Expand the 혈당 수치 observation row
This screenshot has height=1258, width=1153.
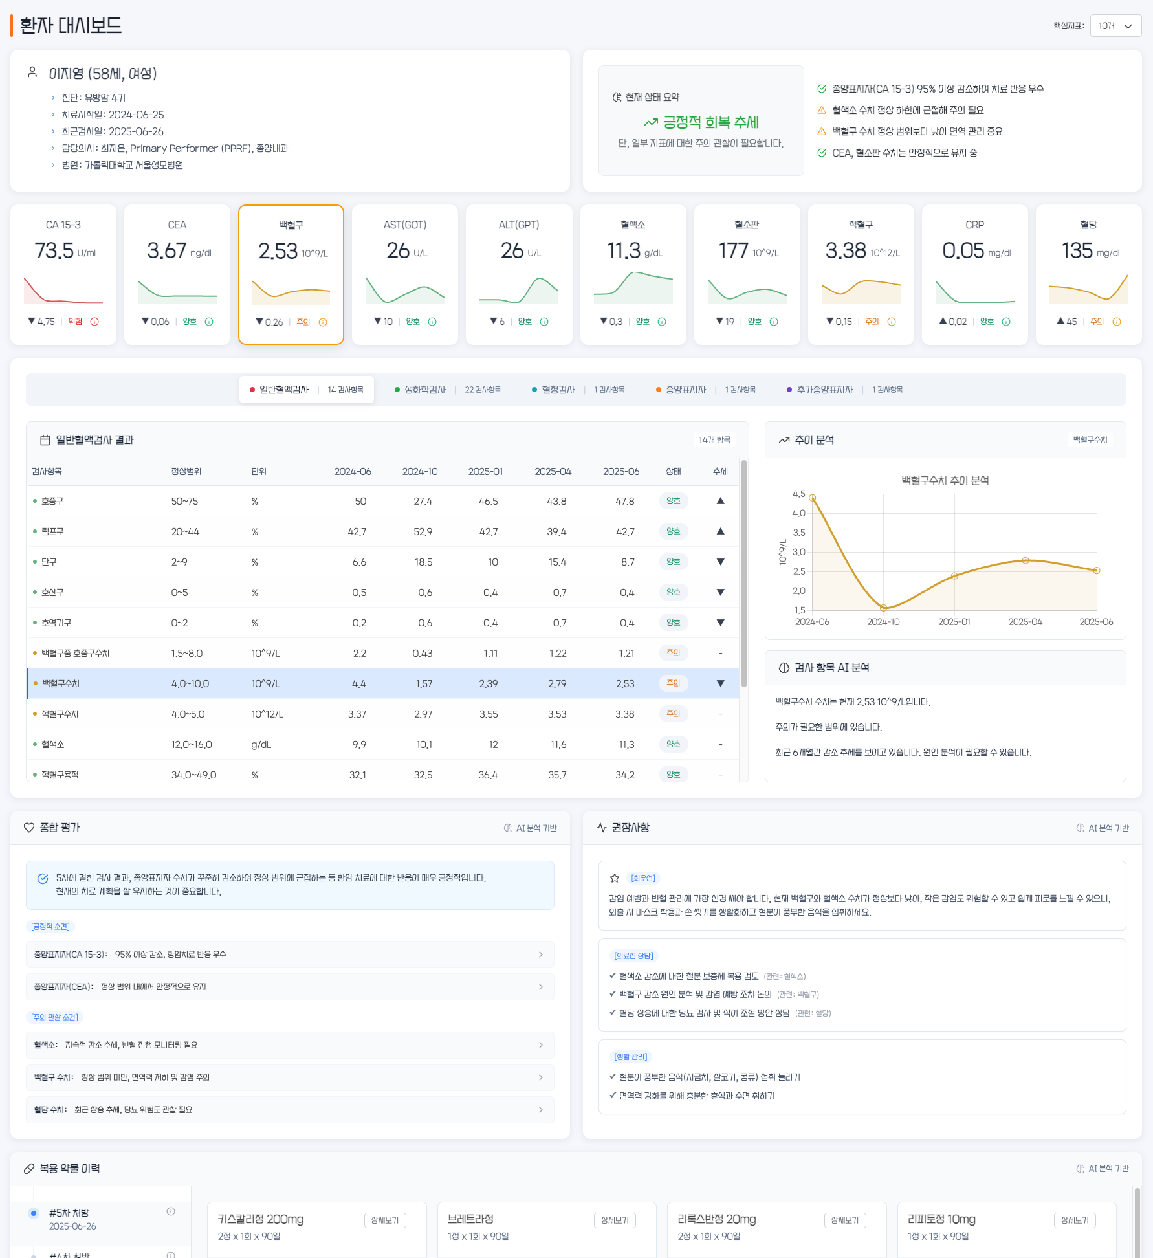tap(290, 1110)
